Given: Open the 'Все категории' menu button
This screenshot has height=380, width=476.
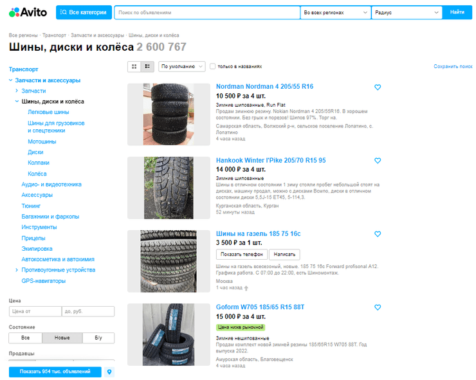Looking at the screenshot, I should point(84,12).
